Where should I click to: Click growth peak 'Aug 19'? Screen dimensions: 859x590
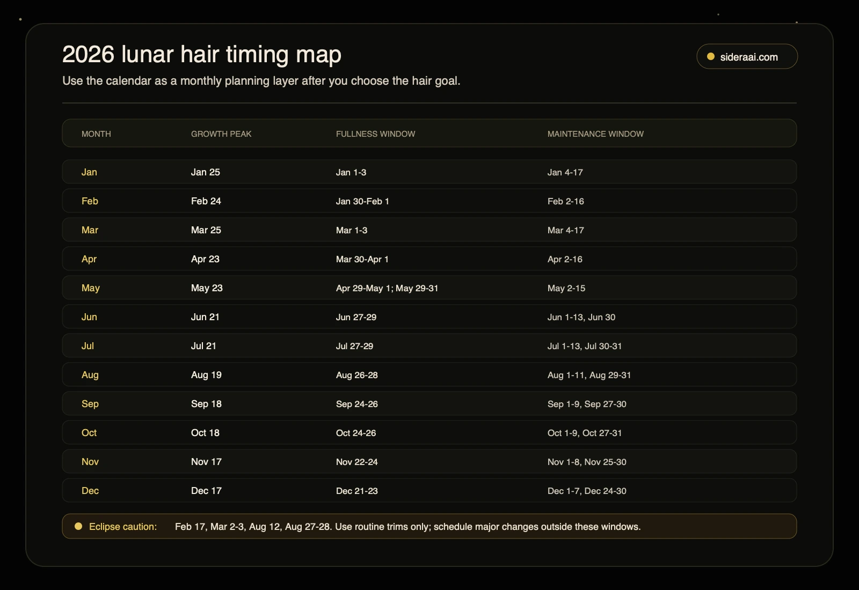click(x=206, y=375)
